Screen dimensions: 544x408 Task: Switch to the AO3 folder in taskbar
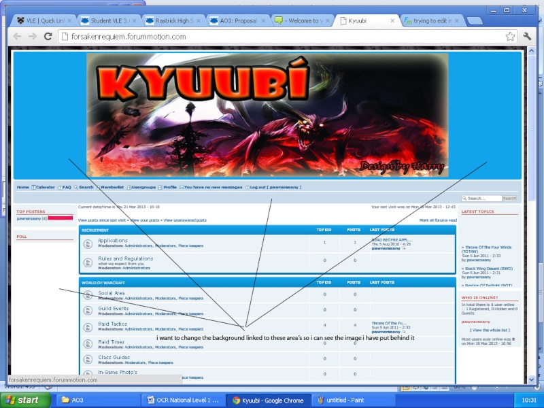98,401
